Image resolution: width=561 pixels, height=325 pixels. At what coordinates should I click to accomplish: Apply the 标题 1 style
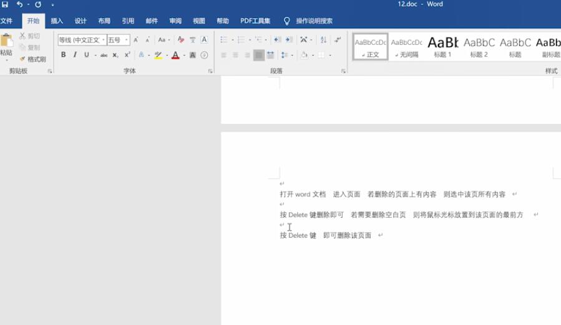click(x=442, y=47)
